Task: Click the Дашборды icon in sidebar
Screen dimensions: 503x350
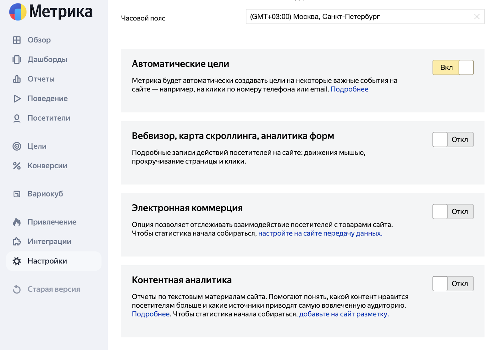Action: pos(17,60)
